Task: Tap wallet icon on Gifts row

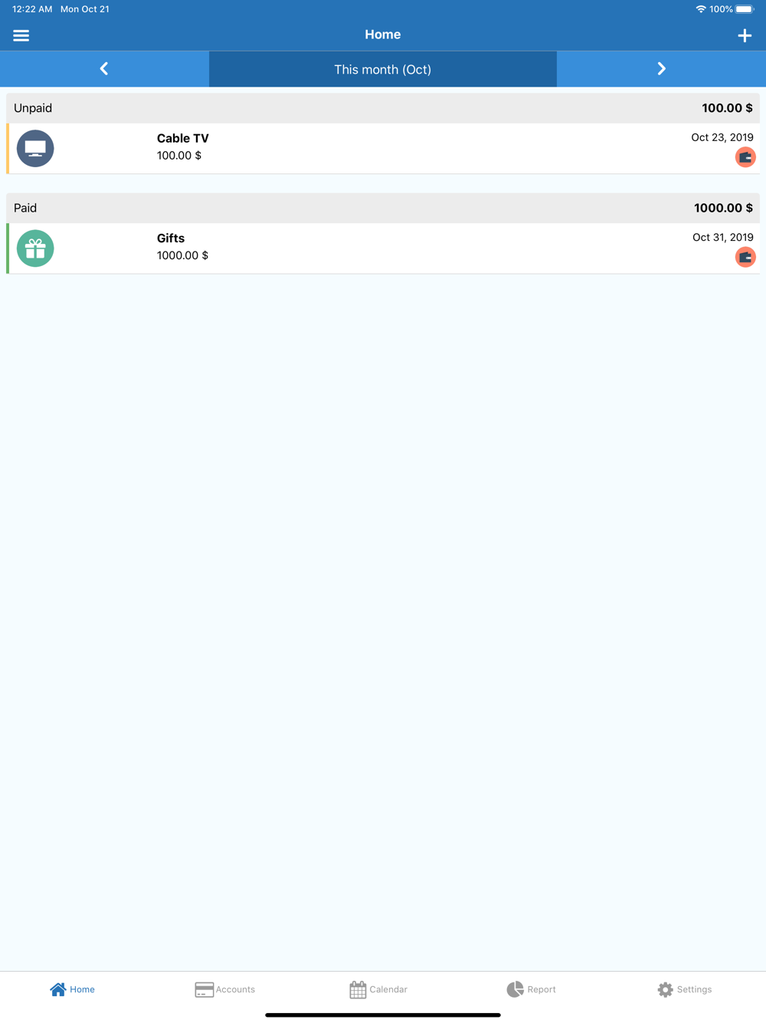Action: tap(745, 257)
